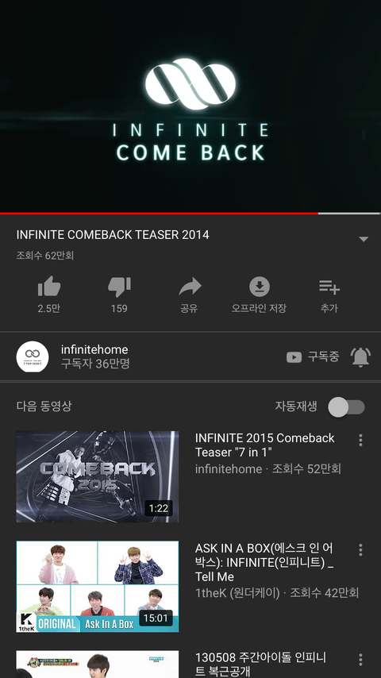Tap the thumbs-down dislike icon
This screenshot has width=381, height=678.
click(x=119, y=287)
